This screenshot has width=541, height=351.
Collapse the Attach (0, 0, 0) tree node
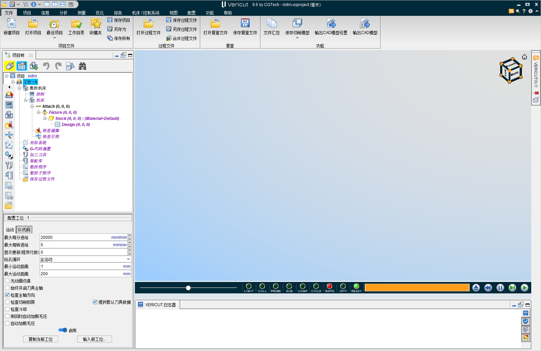pyautogui.click(x=32, y=106)
